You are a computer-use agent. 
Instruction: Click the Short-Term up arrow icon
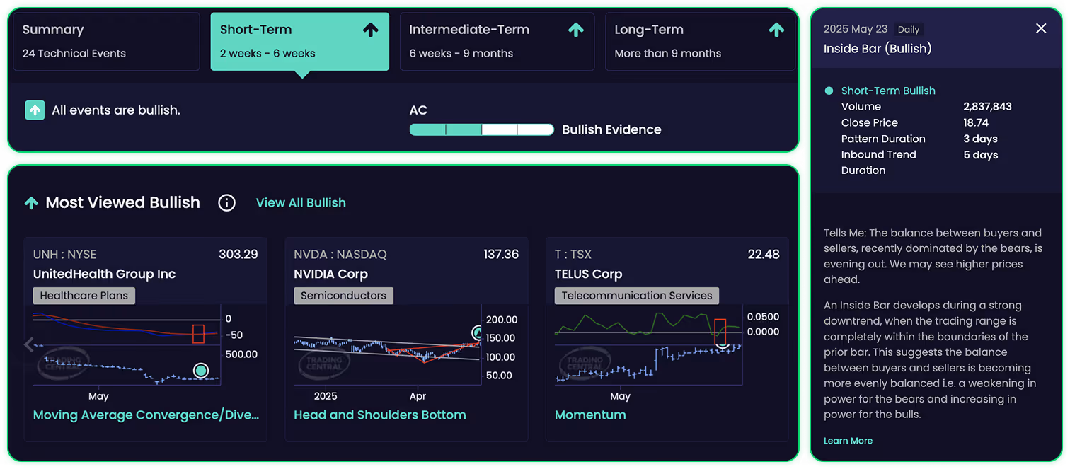[371, 30]
